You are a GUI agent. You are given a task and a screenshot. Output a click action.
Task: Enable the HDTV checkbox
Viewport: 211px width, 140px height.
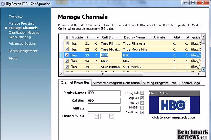142,103
